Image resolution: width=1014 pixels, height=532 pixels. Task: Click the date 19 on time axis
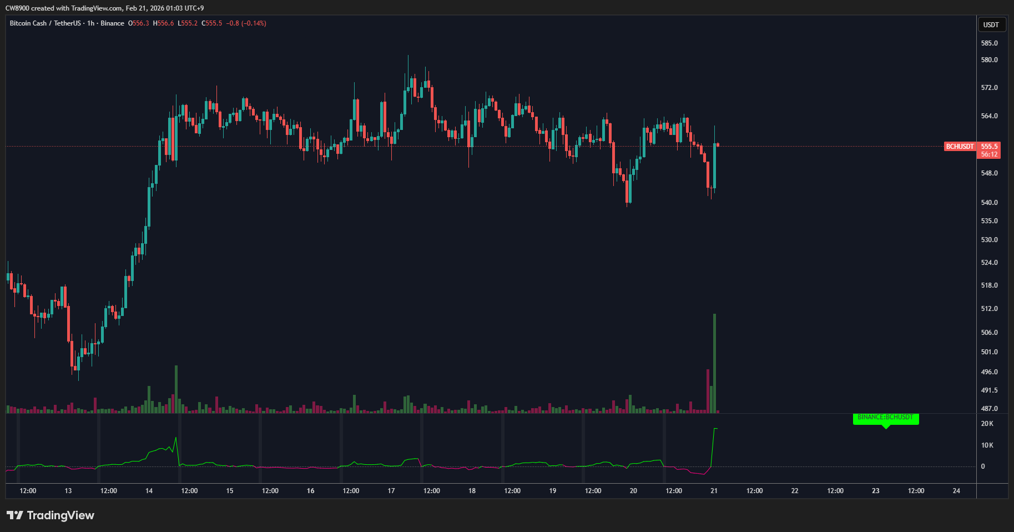point(553,491)
